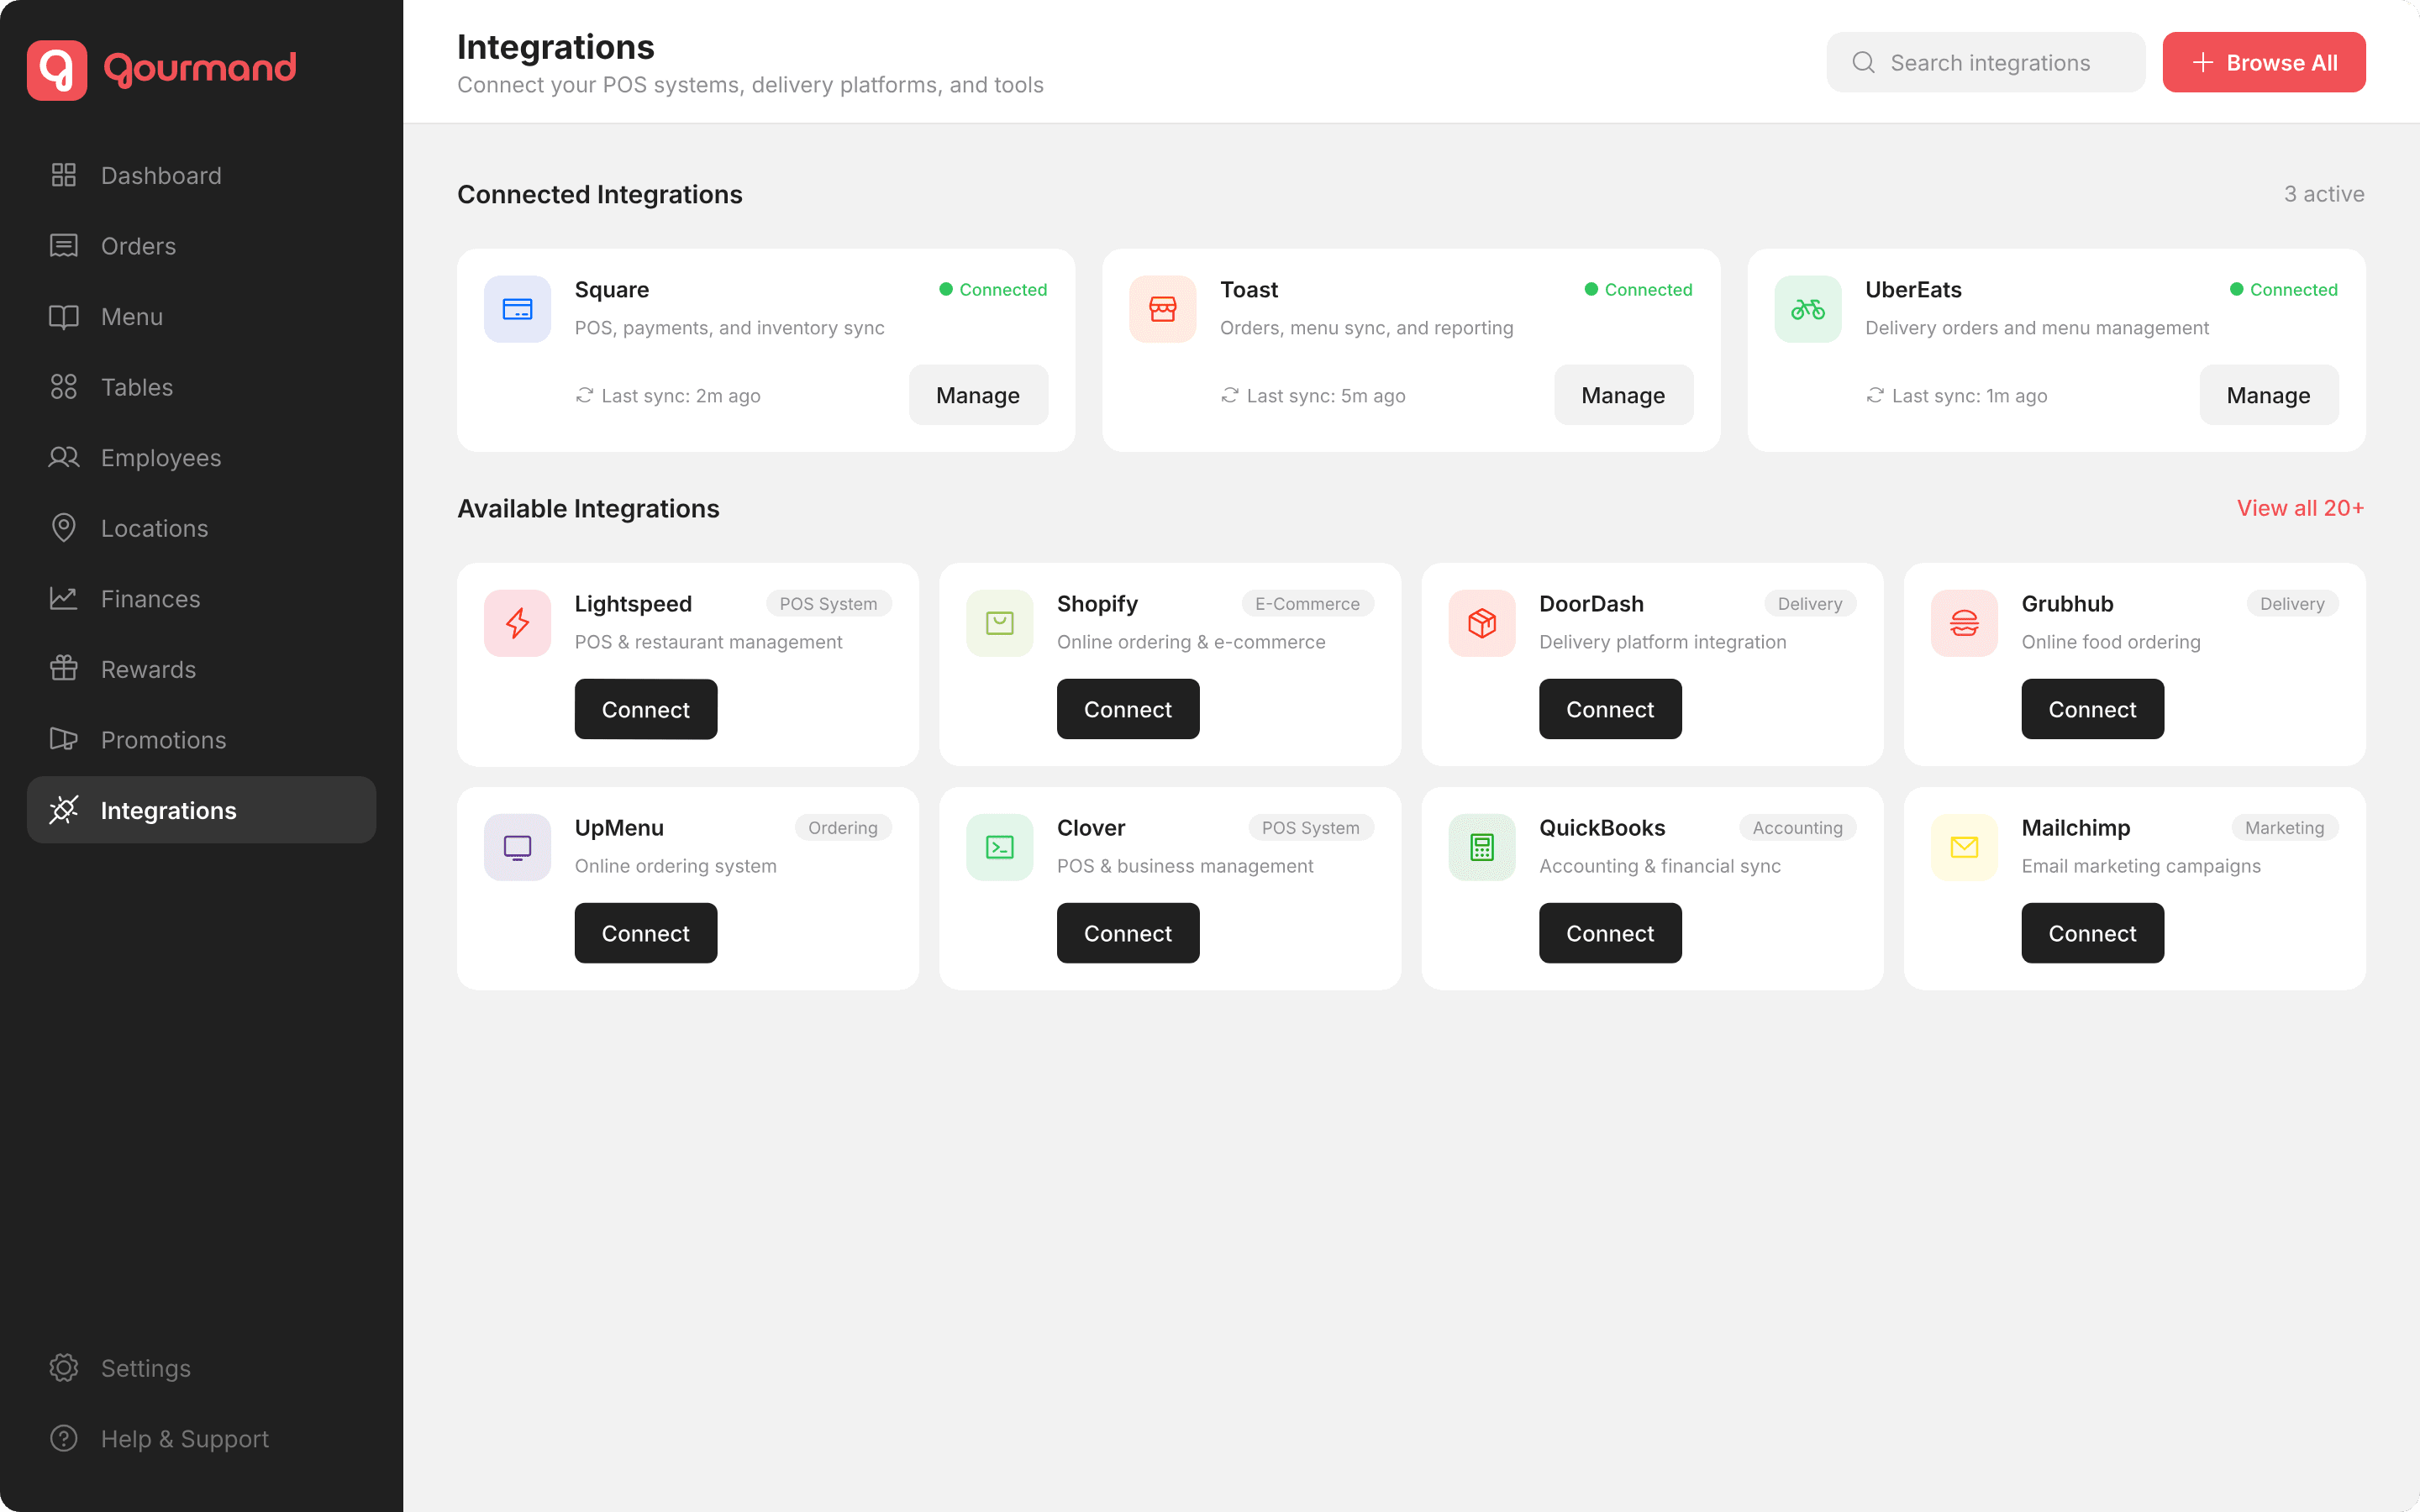2420x1512 pixels.
Task: Click the Mailchimp envelope icon
Action: [x=1964, y=847]
